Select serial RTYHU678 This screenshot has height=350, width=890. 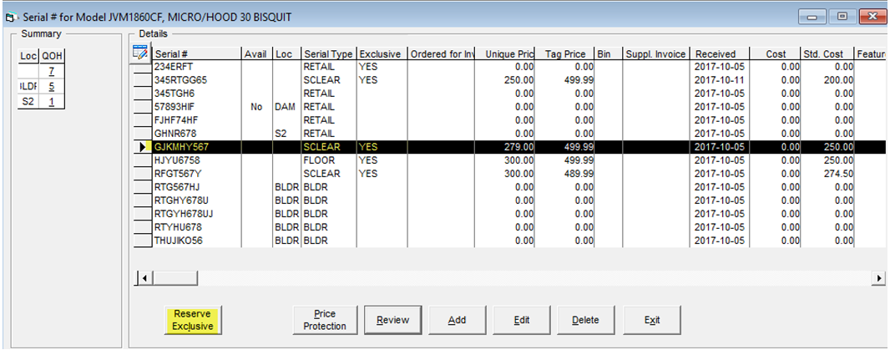pyautogui.click(x=197, y=226)
